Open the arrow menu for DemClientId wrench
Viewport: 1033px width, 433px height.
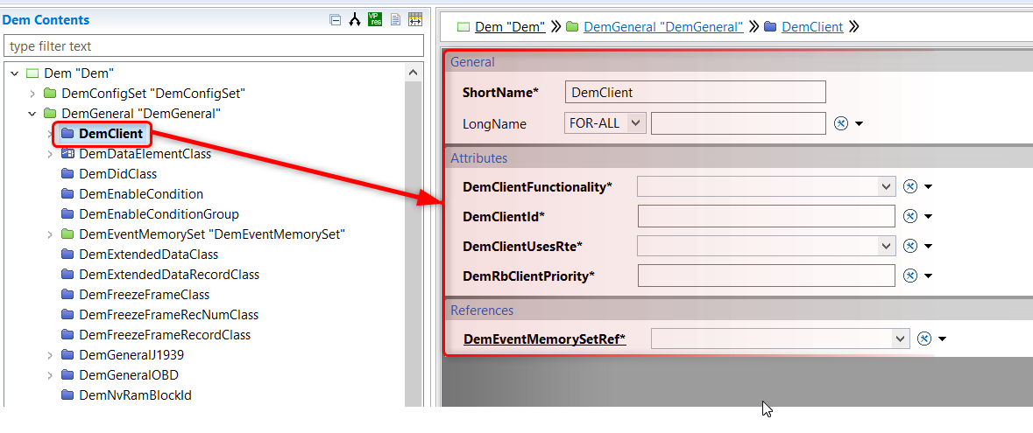click(928, 217)
